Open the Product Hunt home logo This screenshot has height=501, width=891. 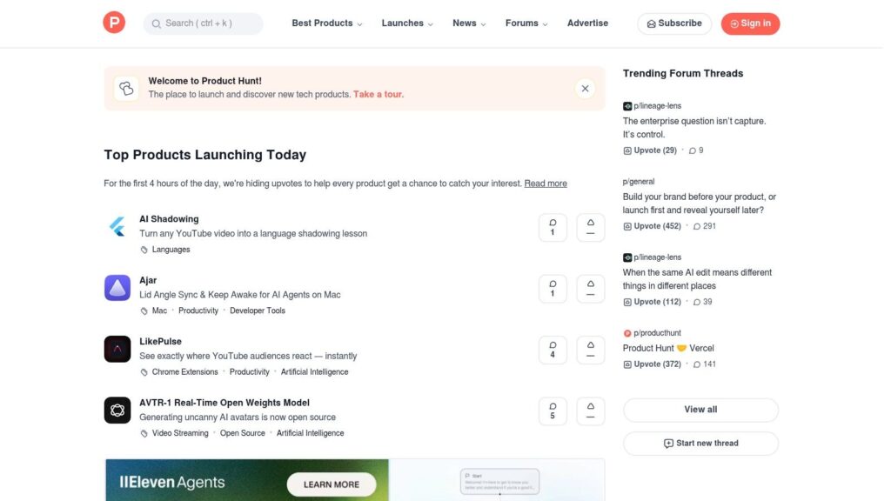tap(114, 23)
